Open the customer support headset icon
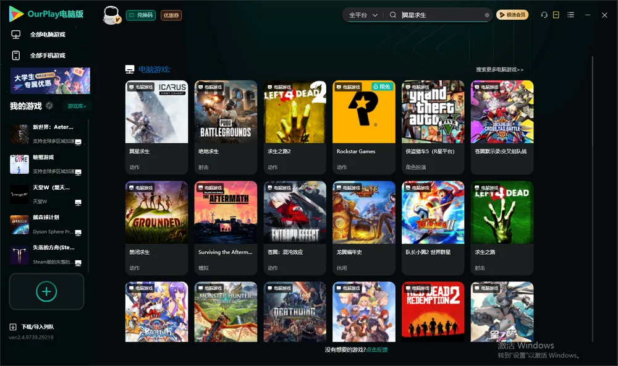The image size is (618, 366). 544,15
